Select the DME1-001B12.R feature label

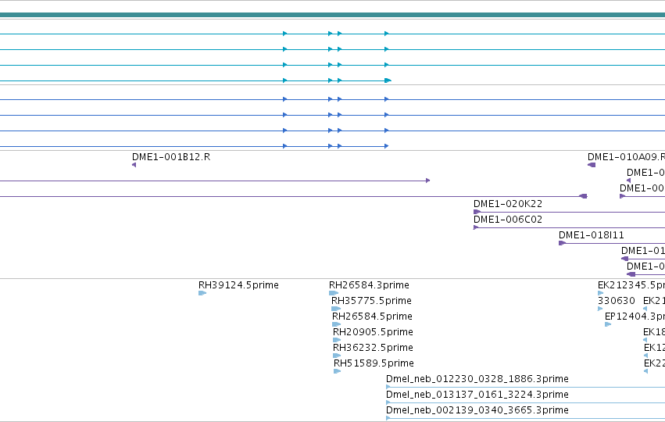coord(171,157)
